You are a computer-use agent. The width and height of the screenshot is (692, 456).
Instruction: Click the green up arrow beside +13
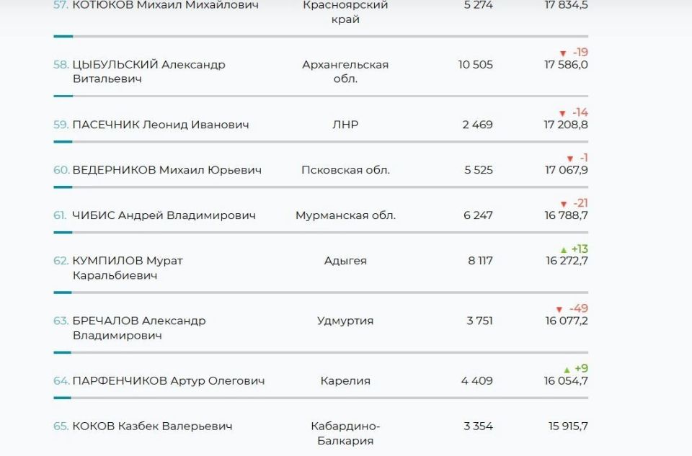(564, 249)
